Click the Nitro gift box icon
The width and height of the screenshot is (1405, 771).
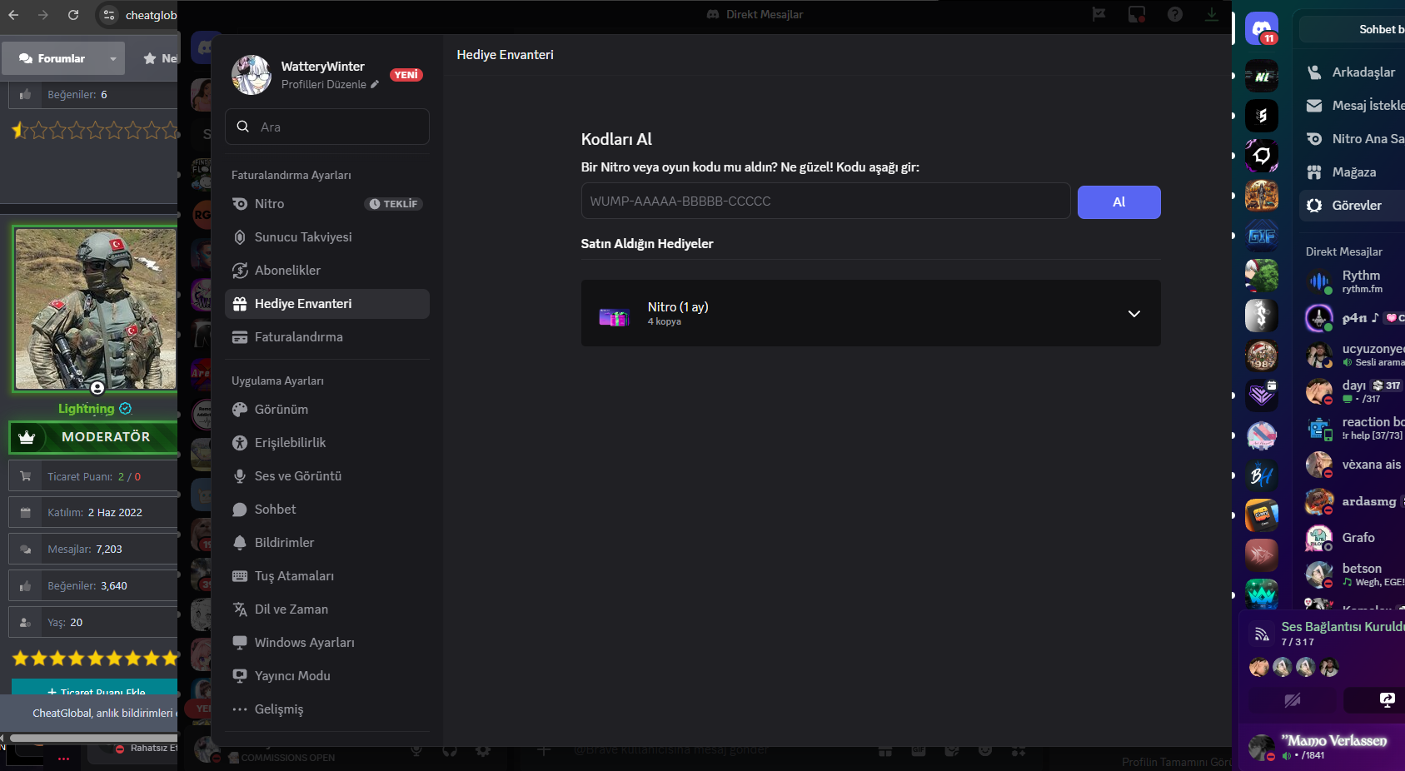point(614,316)
